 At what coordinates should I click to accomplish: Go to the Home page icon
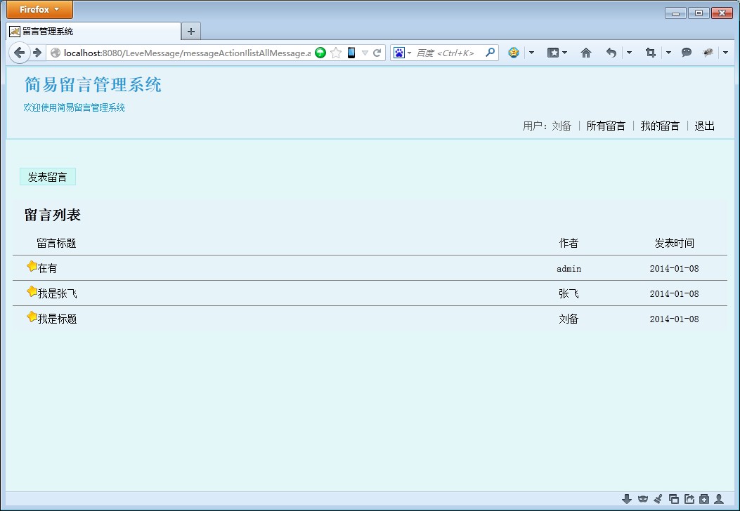(585, 53)
